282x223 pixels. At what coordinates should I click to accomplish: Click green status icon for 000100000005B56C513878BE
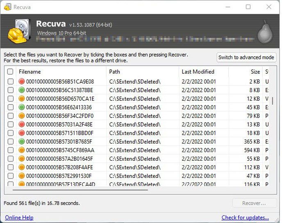22,90
